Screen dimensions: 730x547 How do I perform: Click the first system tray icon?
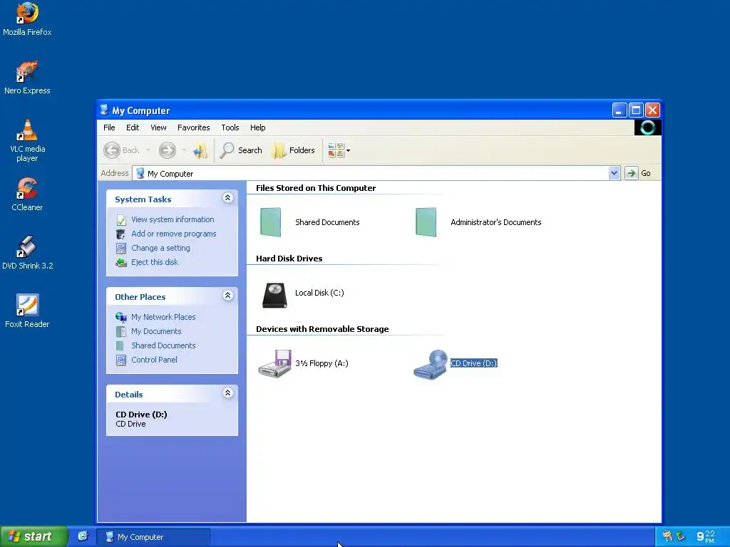coord(667,536)
